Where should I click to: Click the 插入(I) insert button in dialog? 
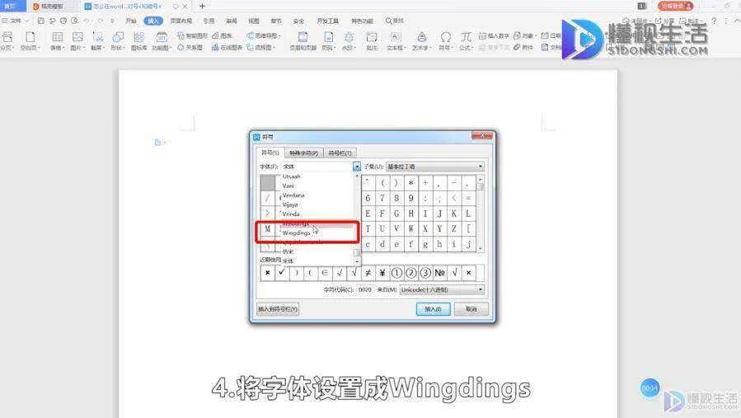pyautogui.click(x=433, y=309)
